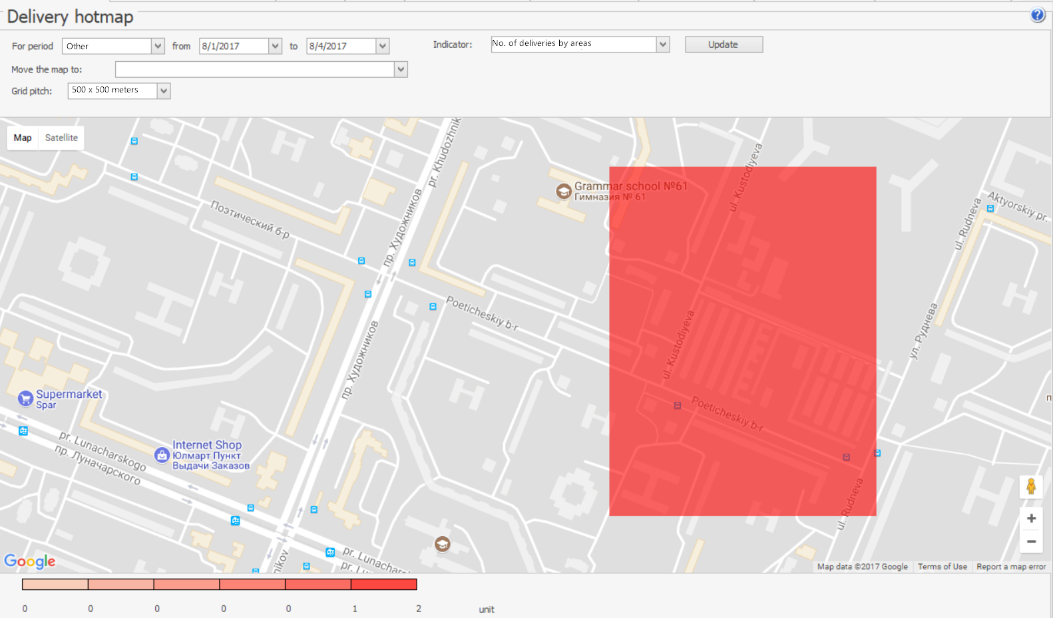
Task: Click the Supermarket Spar marker icon
Action: click(x=25, y=398)
